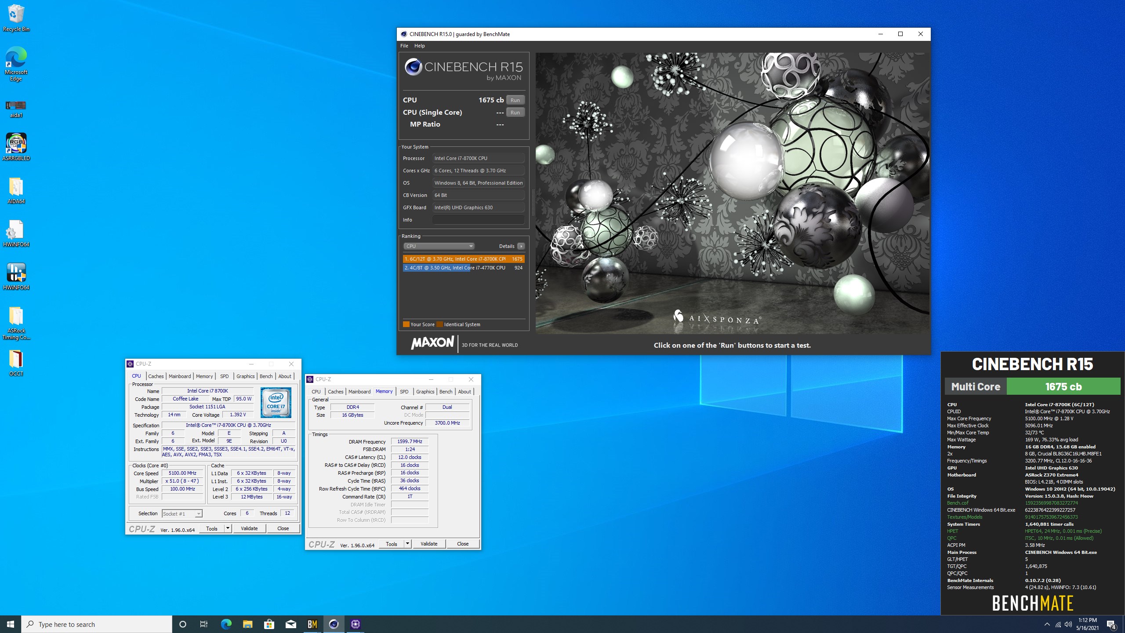The width and height of the screenshot is (1125, 633).
Task: Open Tools dropdown arrow in left CPU-Z
Action: click(x=228, y=529)
